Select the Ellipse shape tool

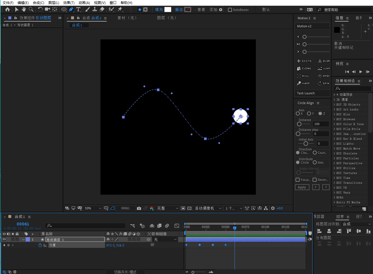point(64,9)
